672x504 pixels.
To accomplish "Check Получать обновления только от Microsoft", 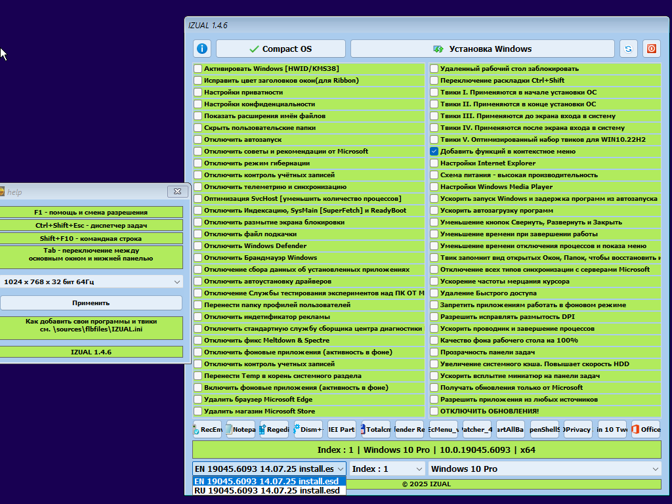I will click(x=434, y=387).
